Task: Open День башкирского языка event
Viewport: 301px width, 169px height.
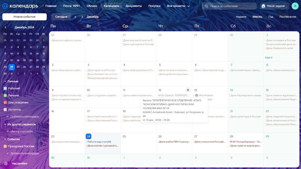Action: pos(246,95)
